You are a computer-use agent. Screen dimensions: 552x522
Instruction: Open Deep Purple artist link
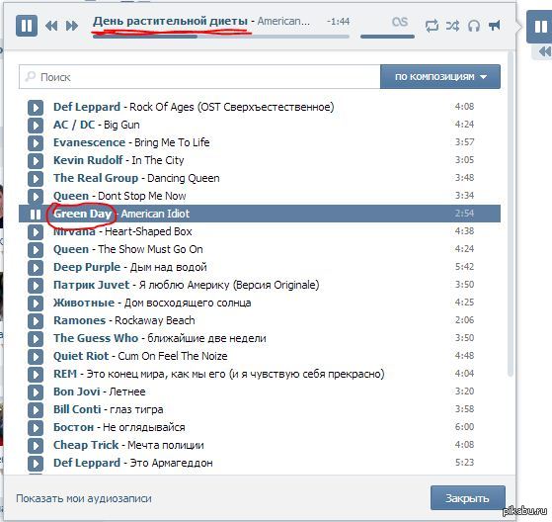coord(87,267)
